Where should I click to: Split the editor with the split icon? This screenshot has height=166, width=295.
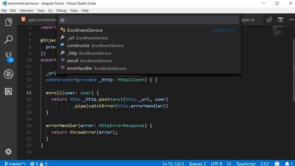(280, 19)
